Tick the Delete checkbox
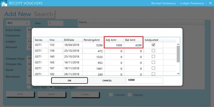Viewport: 214px width, 107px height. coord(130,95)
